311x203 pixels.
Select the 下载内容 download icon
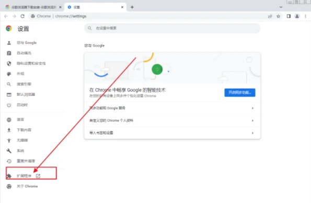point(9,130)
